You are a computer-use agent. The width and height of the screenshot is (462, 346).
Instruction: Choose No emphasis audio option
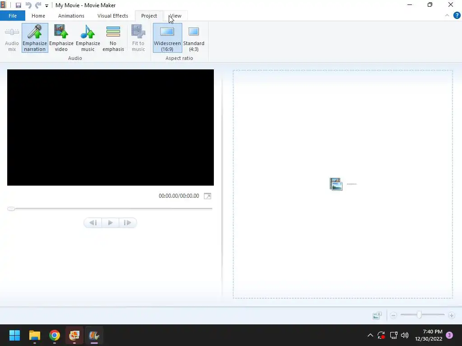pyautogui.click(x=113, y=38)
